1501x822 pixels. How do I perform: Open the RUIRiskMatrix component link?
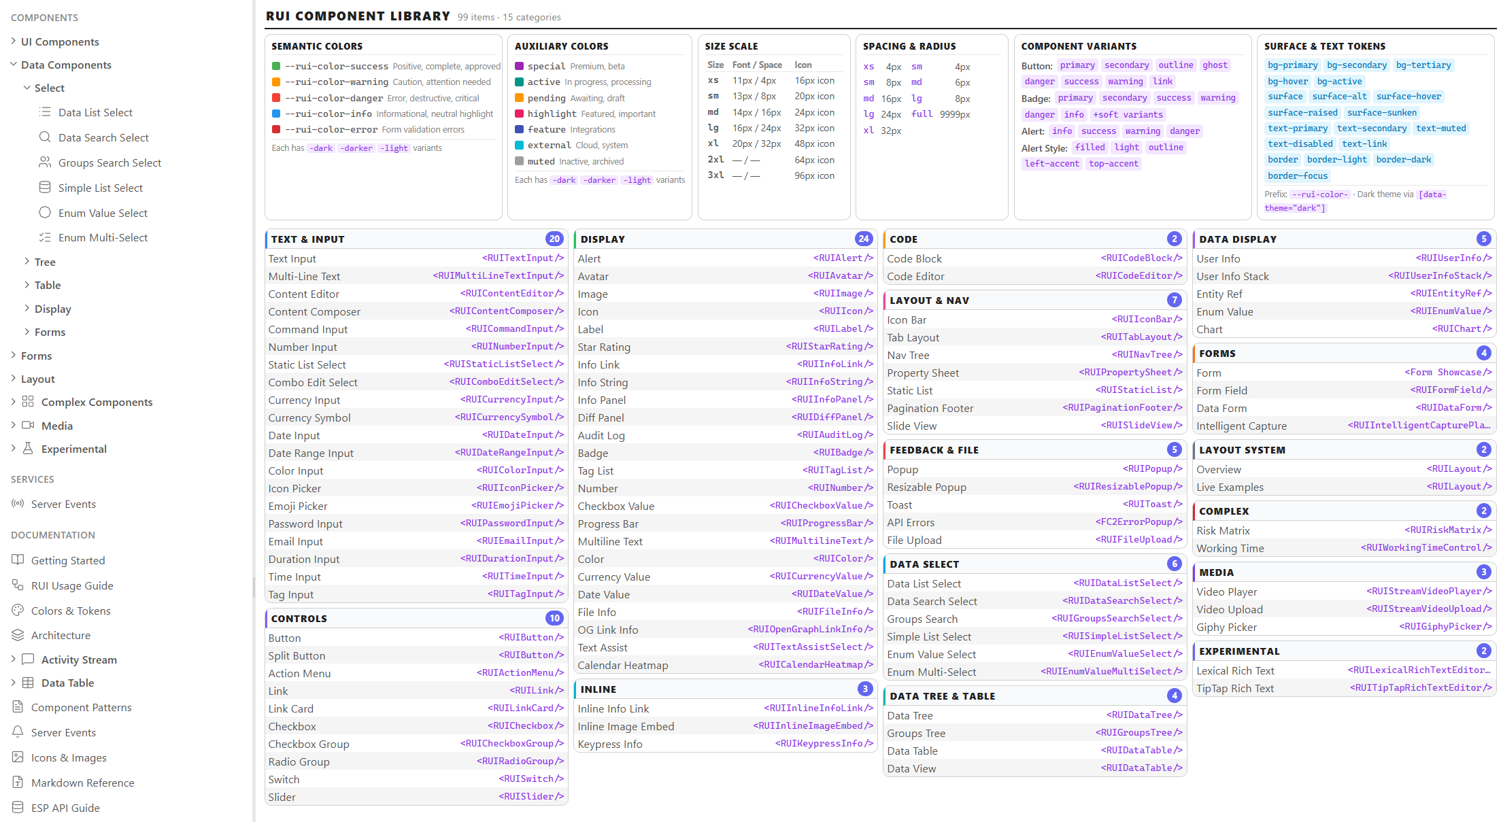tap(1449, 530)
